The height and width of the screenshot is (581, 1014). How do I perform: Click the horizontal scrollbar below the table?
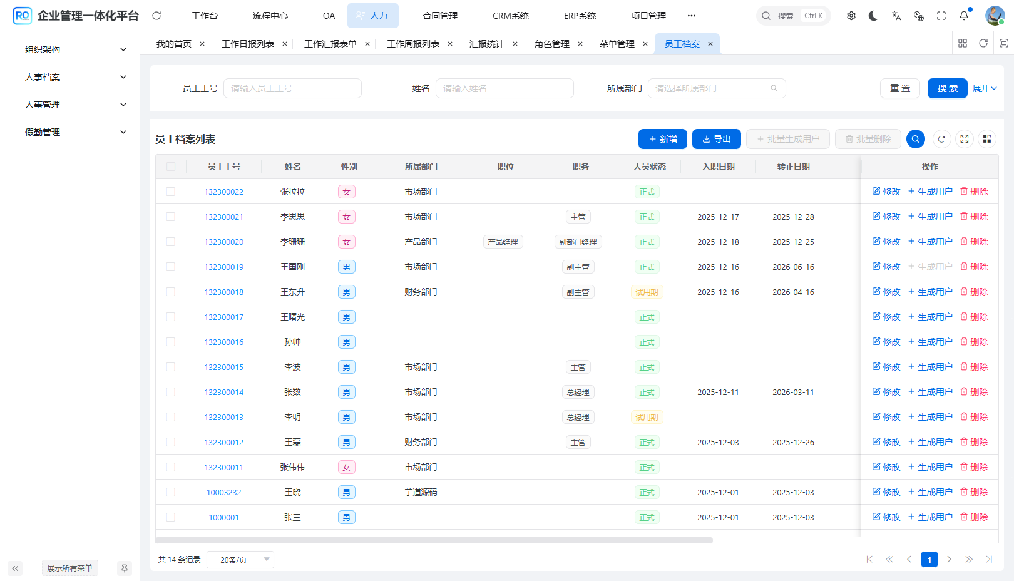pyautogui.click(x=434, y=540)
